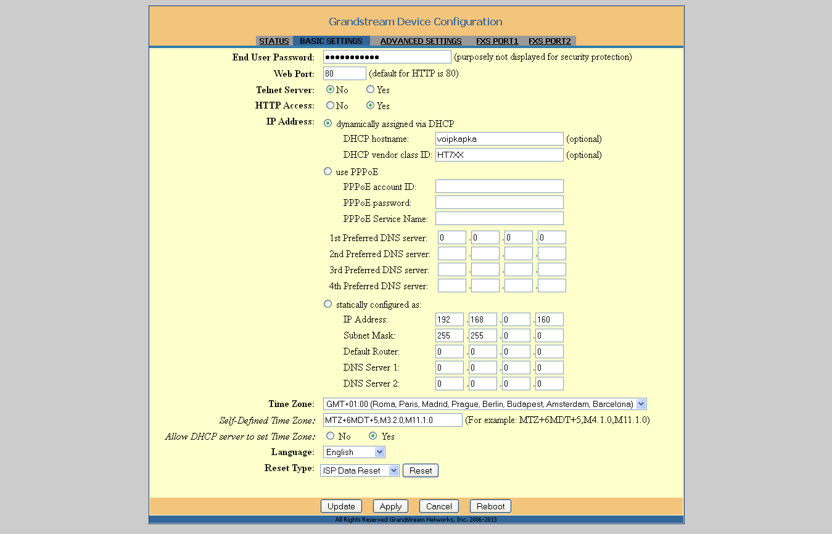
Task: Set HTTP Access to Yes
Action: pyautogui.click(x=371, y=105)
